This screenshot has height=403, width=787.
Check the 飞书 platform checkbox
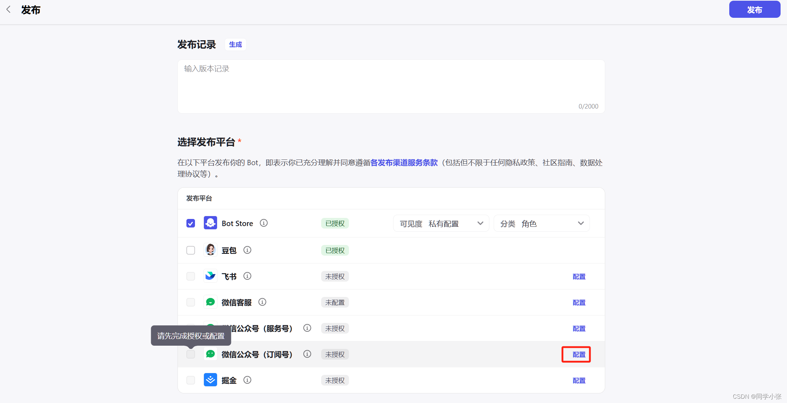(x=191, y=276)
